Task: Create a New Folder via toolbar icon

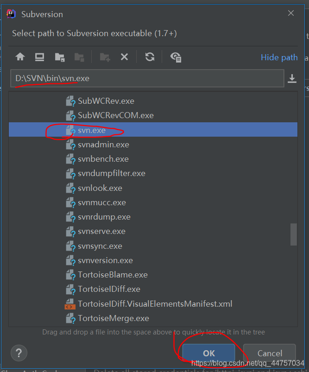Action: (x=105, y=57)
